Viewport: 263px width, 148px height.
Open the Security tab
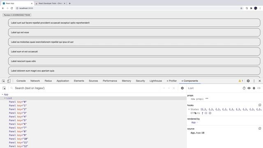tap(140, 81)
